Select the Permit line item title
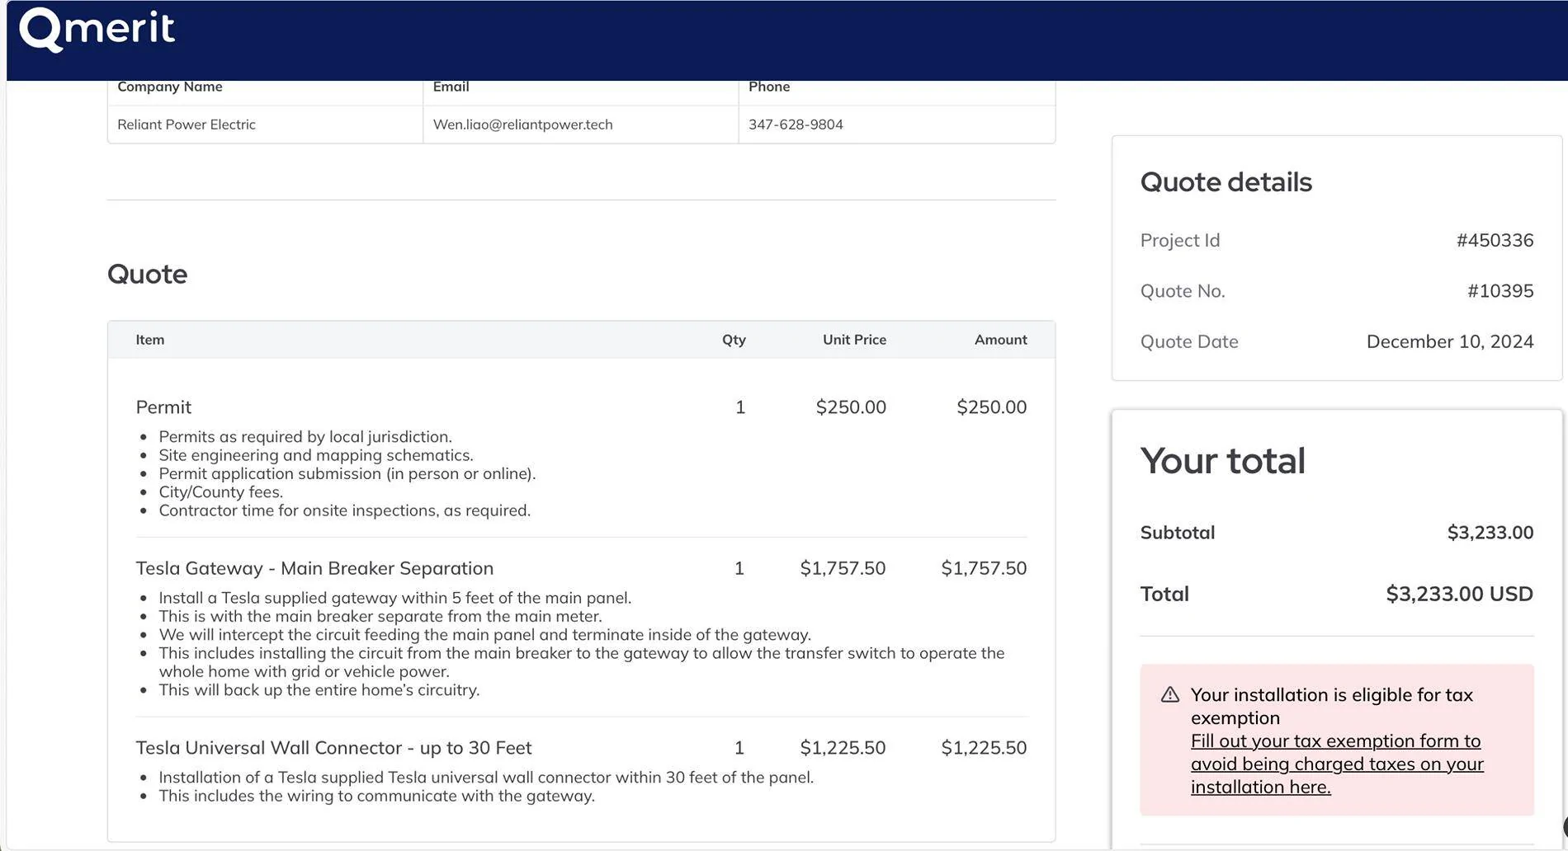This screenshot has height=851, width=1568. pyautogui.click(x=163, y=407)
